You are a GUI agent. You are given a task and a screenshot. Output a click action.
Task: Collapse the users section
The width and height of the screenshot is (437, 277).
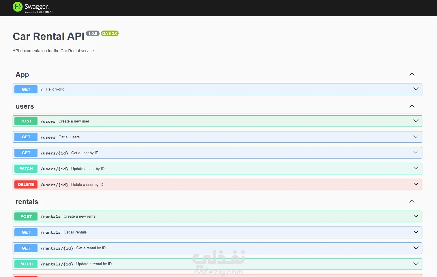(412, 106)
